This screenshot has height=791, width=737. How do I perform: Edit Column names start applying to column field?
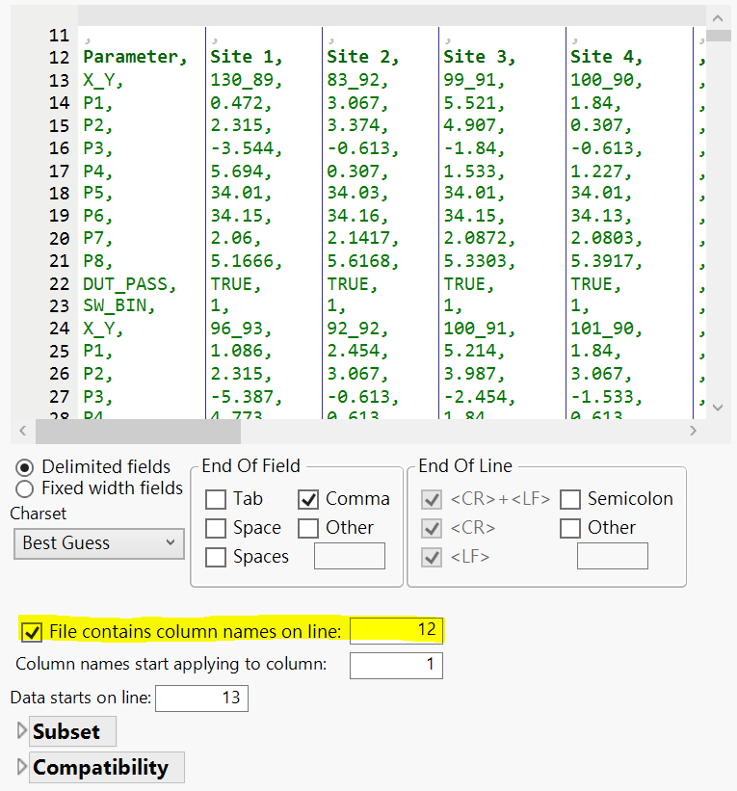point(396,666)
